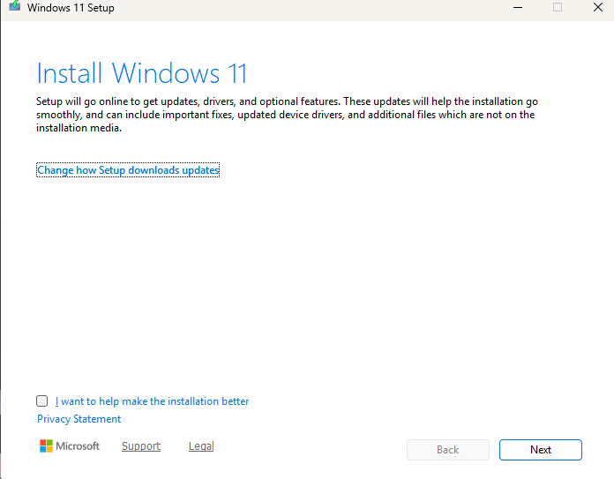The height and width of the screenshot is (479, 614).
Task: Minimize the Windows 11 Setup window
Action: [x=515, y=8]
